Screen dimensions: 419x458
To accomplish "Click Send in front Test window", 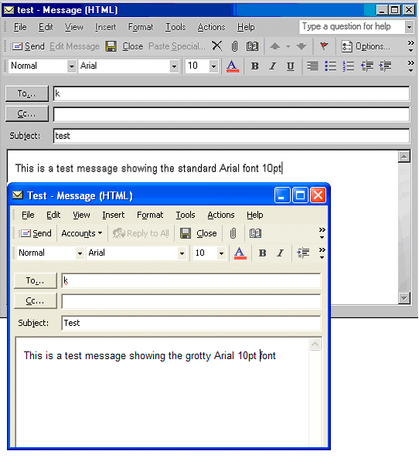I will pyautogui.click(x=36, y=233).
